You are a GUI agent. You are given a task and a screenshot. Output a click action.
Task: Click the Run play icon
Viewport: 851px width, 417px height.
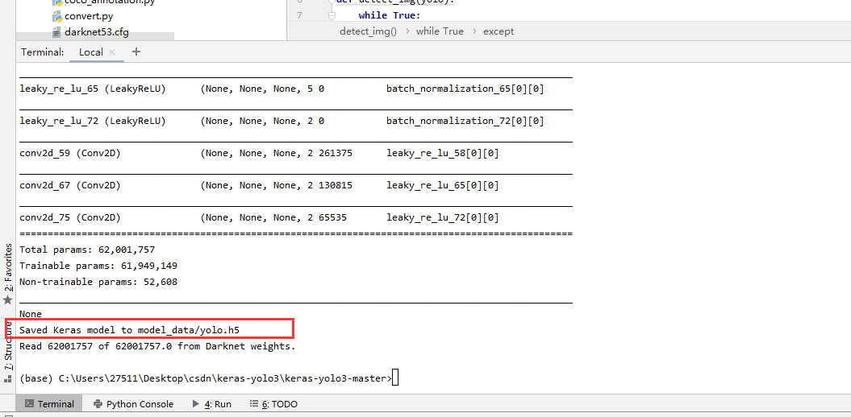(195, 404)
